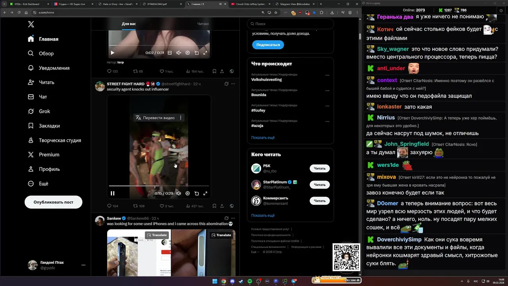Unmute the top video

[x=179, y=53]
